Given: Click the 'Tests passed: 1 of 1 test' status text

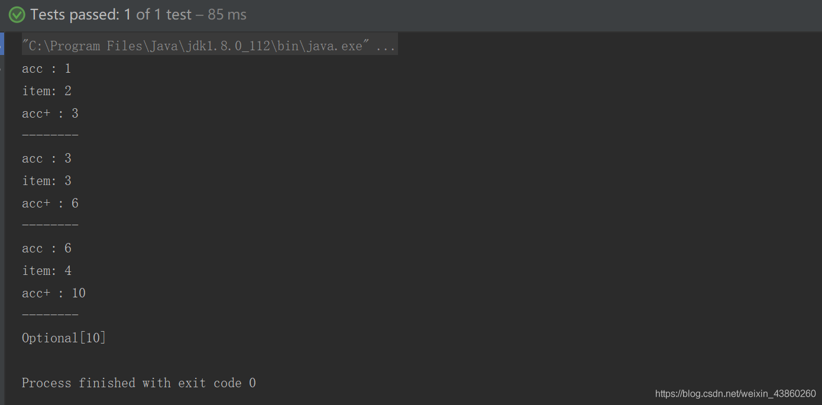Looking at the screenshot, I should click(x=111, y=15).
